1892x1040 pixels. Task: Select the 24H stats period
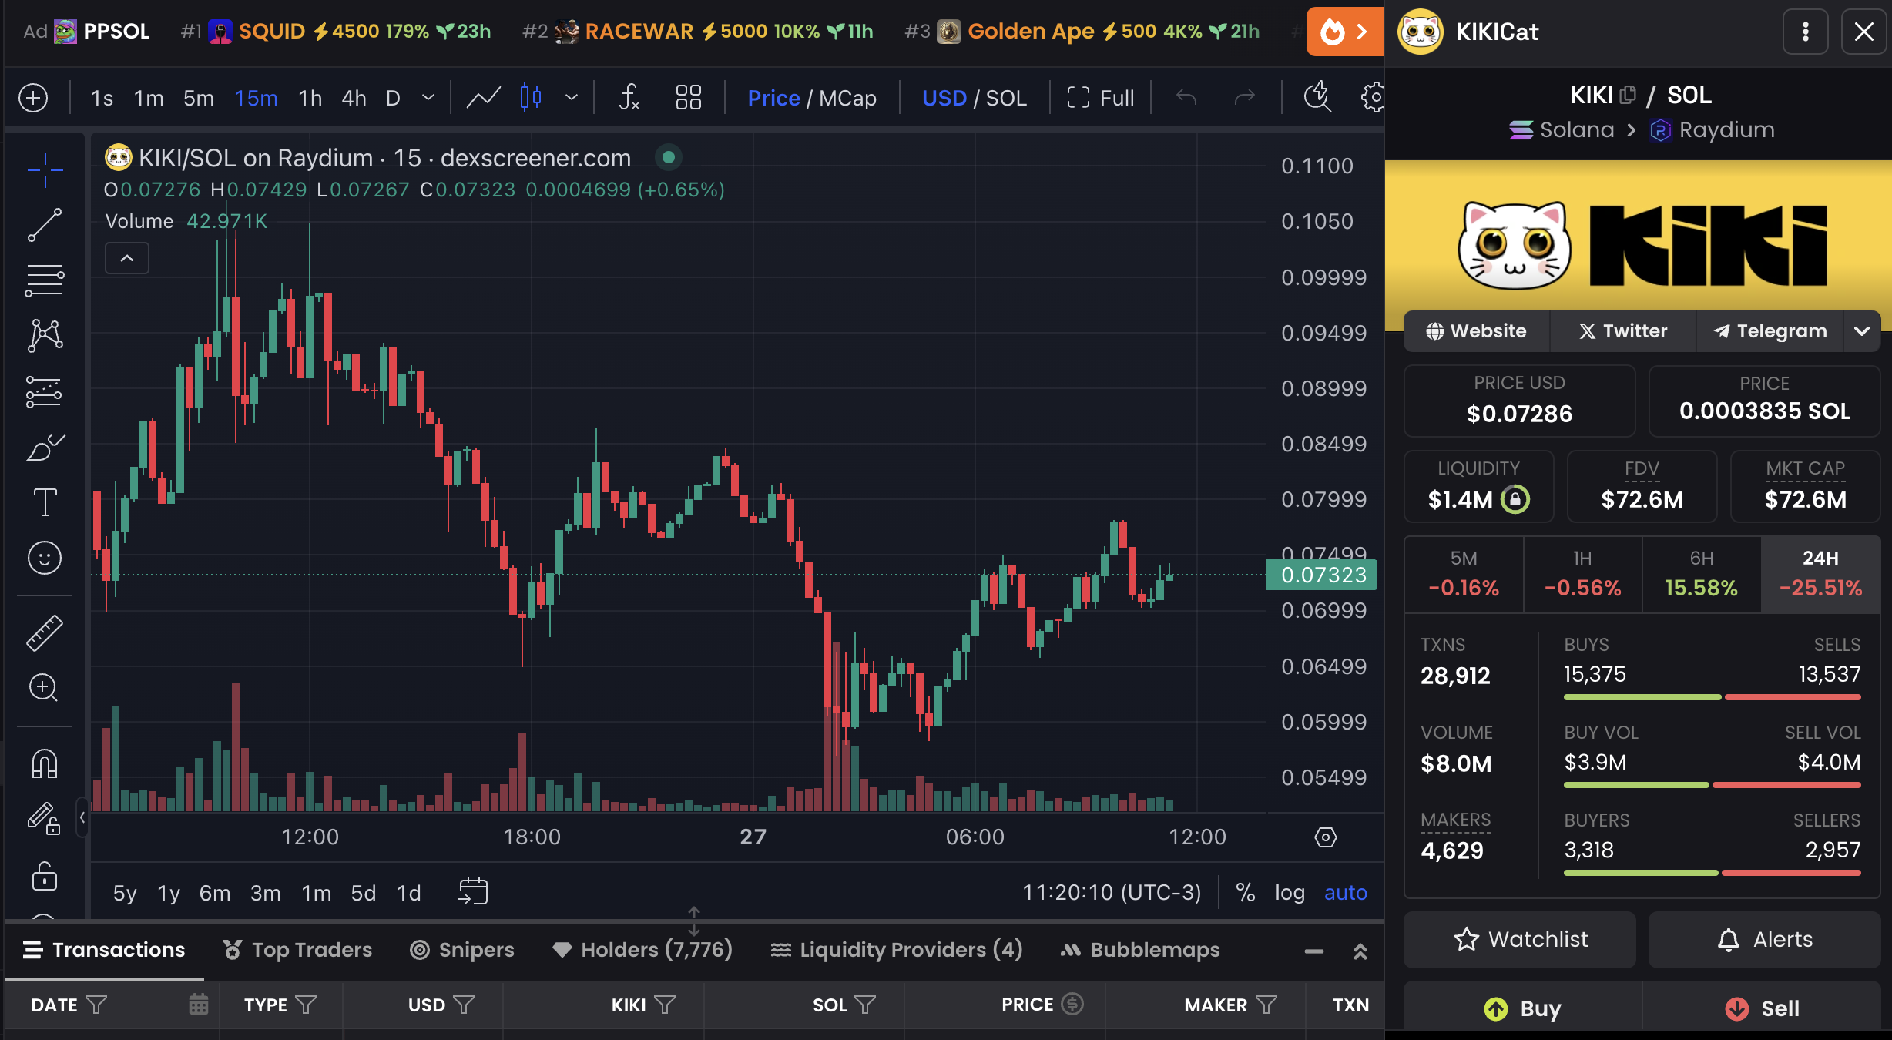tap(1820, 574)
